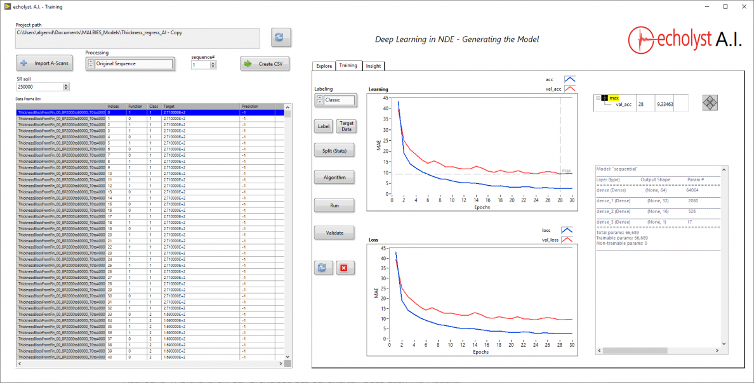Click the application icon in the title bar
This screenshot has height=383, width=754.
click(x=7, y=6)
